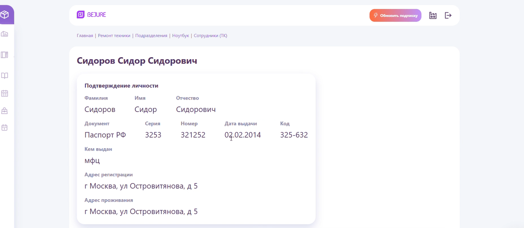This screenshot has height=228, width=524.
Task: Open Подразделения breadcrumb
Action: click(x=151, y=36)
